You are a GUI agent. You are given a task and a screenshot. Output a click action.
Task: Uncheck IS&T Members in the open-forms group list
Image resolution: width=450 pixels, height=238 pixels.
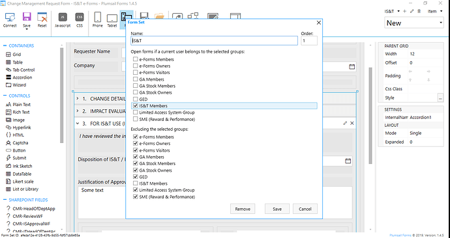point(136,106)
